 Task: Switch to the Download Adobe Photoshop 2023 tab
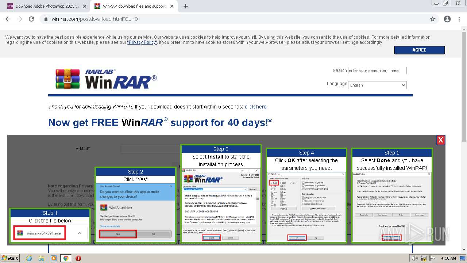pos(47,6)
